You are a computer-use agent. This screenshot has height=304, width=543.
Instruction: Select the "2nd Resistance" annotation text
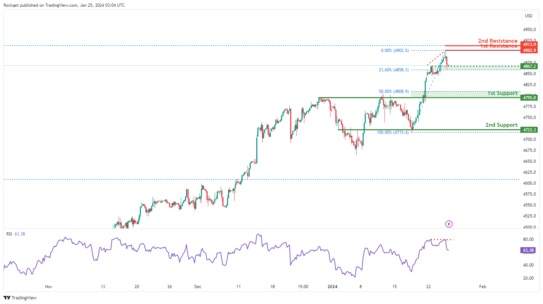pos(498,41)
